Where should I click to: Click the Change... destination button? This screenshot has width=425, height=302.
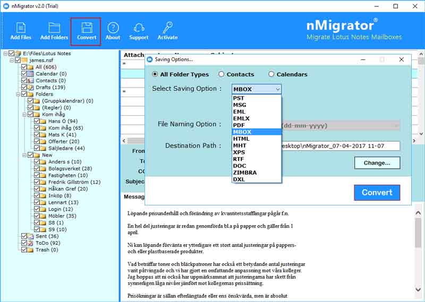click(x=377, y=163)
